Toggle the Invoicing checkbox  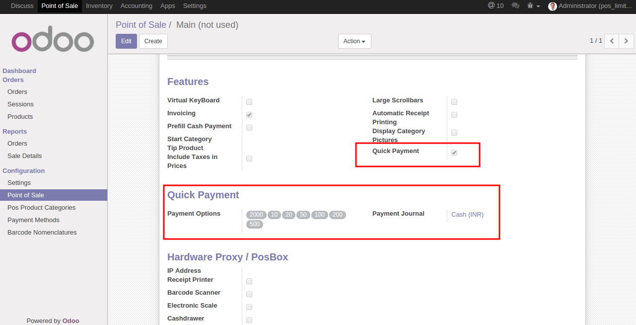249,115
